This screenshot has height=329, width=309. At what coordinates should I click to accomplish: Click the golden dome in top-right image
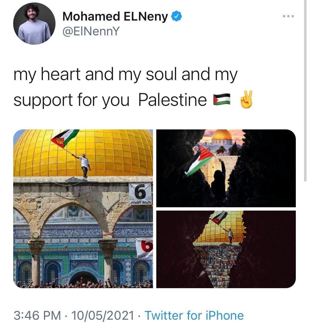[x=222, y=134]
